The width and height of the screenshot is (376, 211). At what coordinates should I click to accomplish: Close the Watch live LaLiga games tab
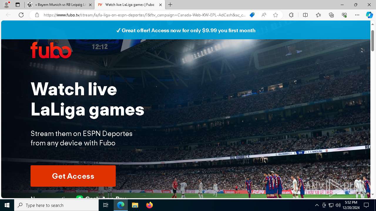pyautogui.click(x=160, y=5)
